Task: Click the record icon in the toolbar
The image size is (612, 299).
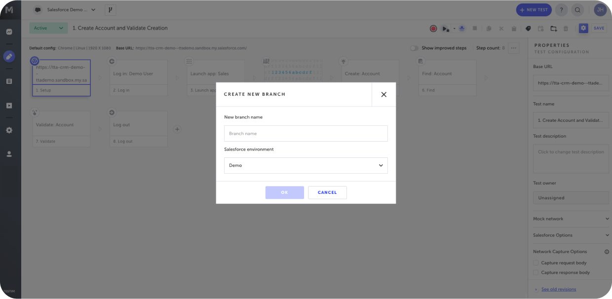Action: pos(433,28)
